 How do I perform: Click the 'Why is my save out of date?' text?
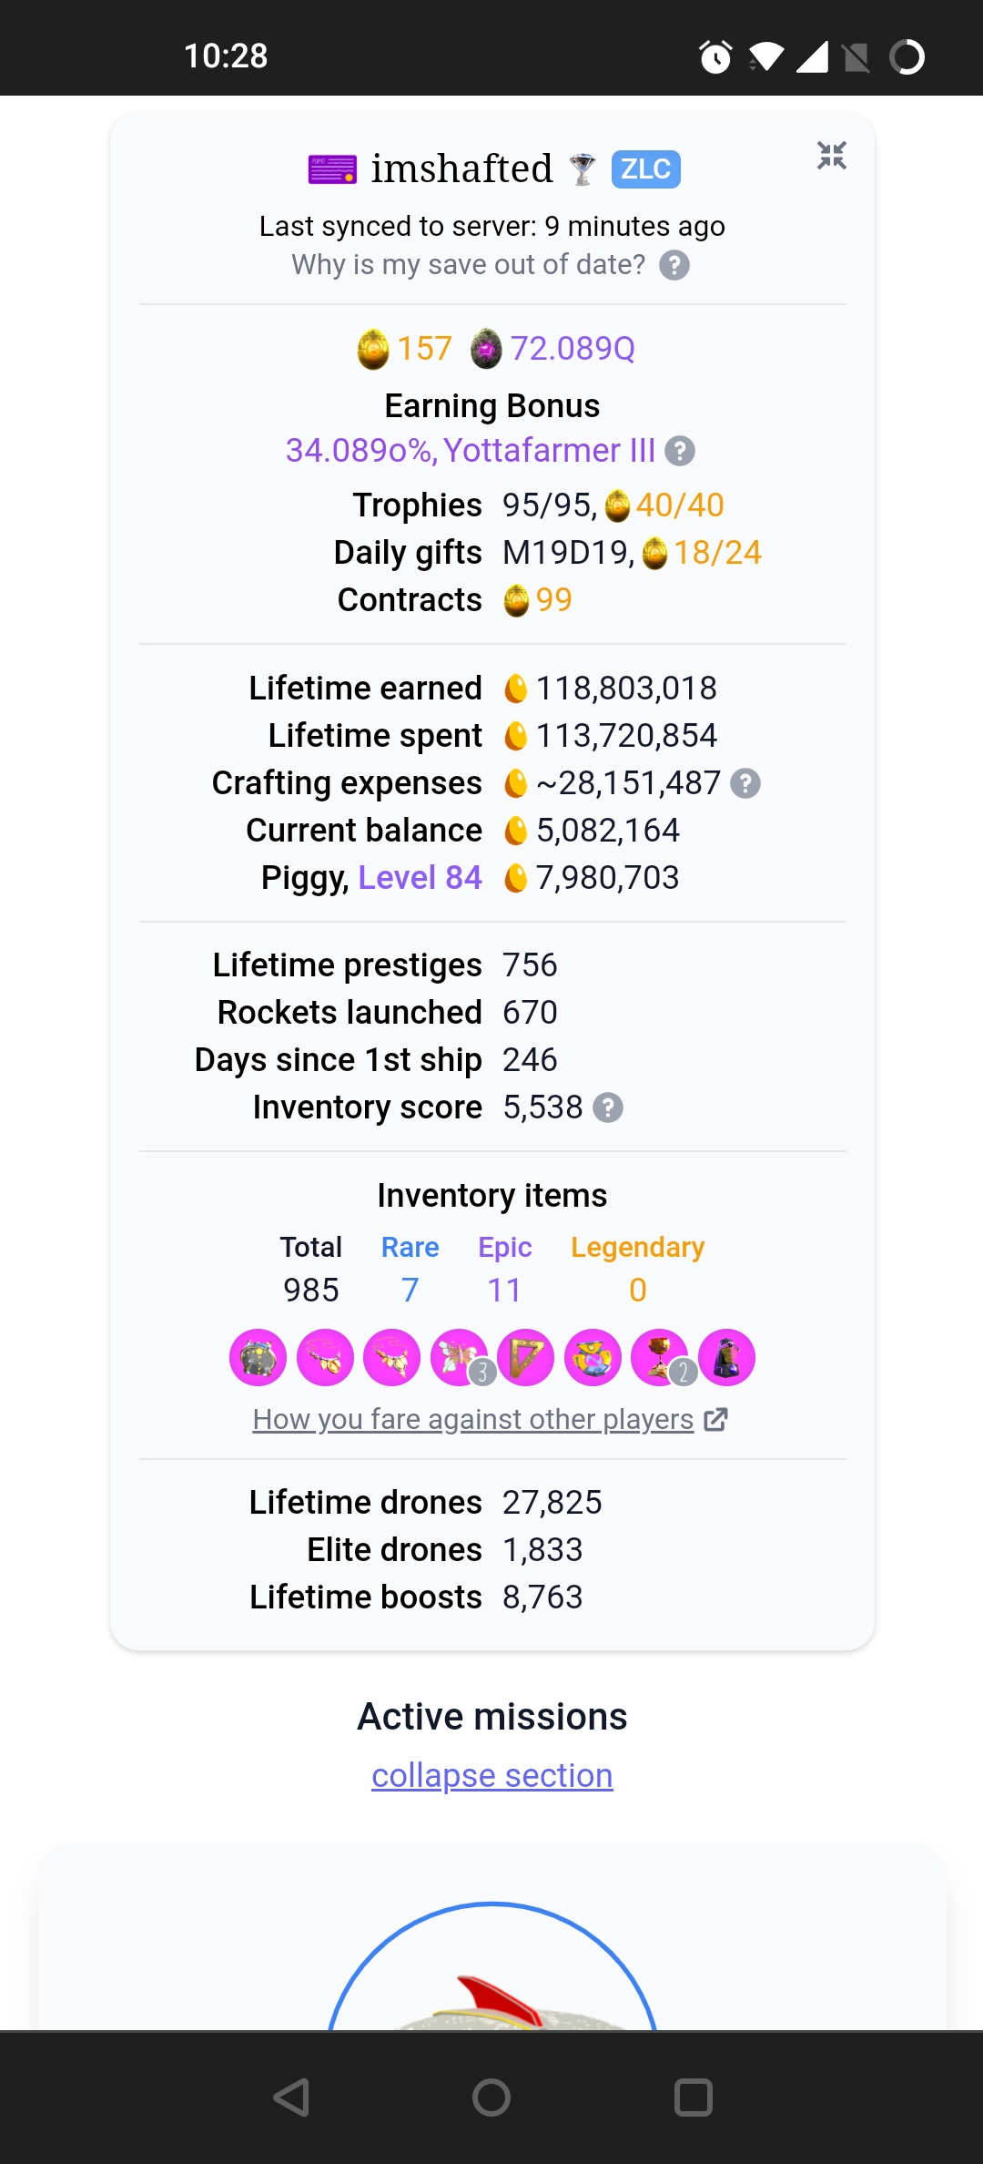pos(468,265)
